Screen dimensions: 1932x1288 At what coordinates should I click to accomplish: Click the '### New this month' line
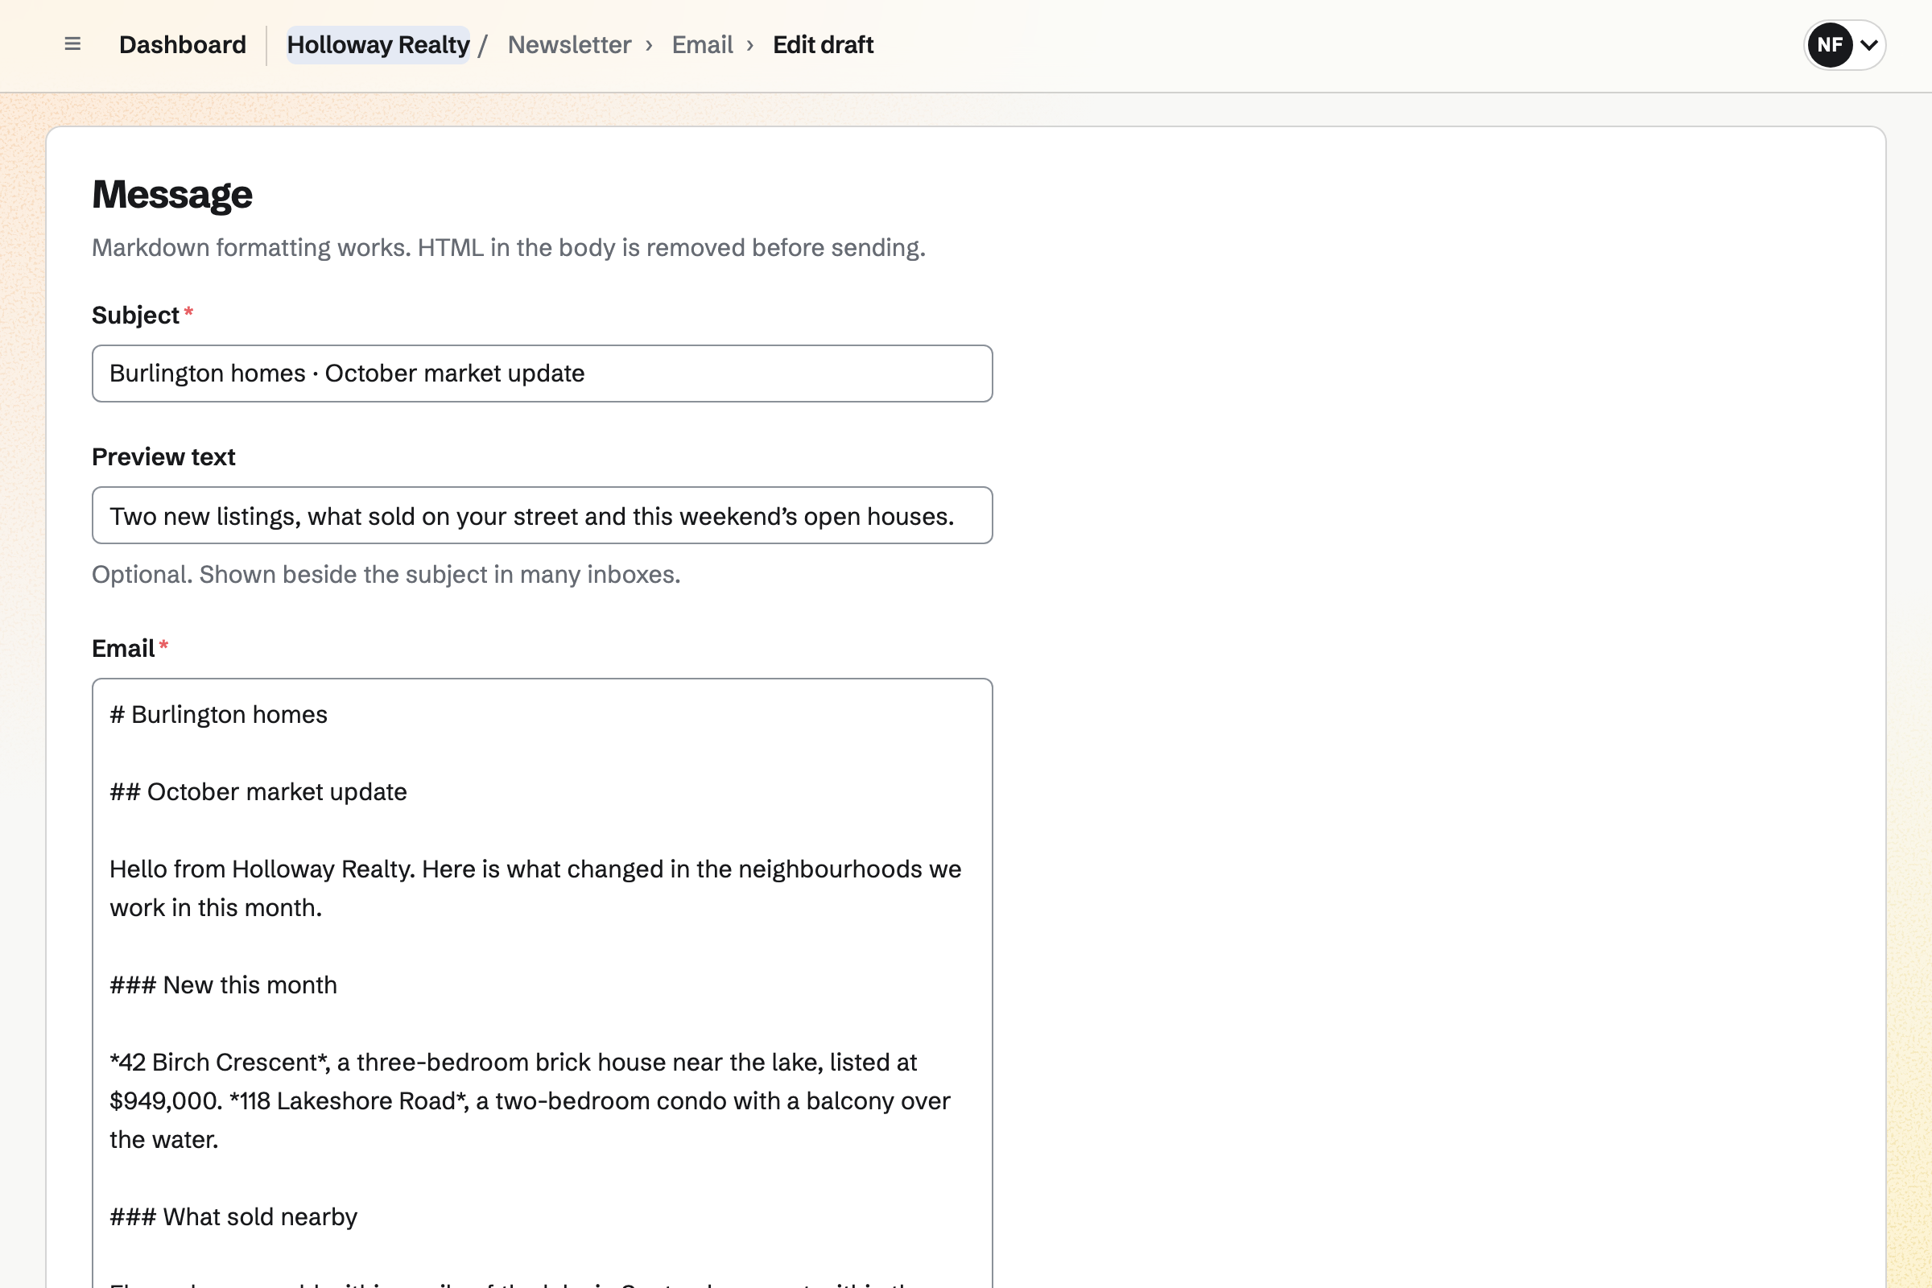pyautogui.click(x=224, y=985)
